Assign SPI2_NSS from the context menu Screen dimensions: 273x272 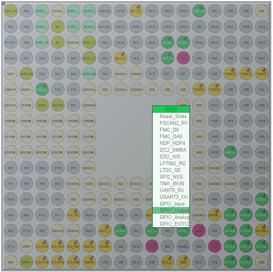click(171, 177)
